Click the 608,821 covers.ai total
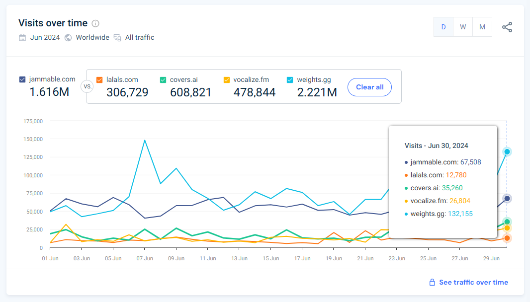Image resolution: width=530 pixels, height=302 pixels. 190,92
